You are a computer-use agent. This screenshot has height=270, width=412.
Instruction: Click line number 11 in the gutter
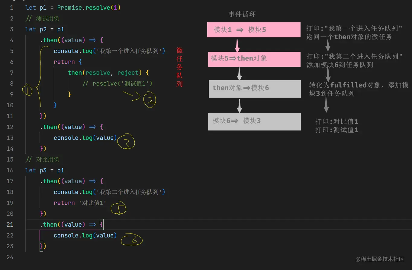[10, 116]
